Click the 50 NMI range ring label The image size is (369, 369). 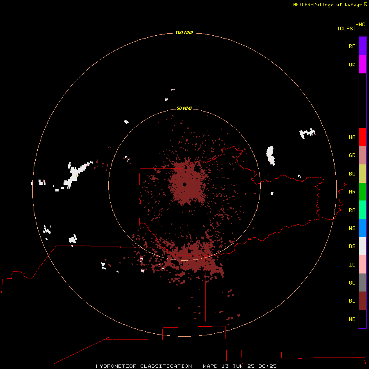click(184, 108)
